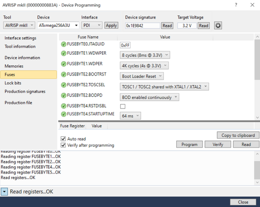Click the green check icon beside FUSEBYTE2.BOOTRST

tap(64, 74)
